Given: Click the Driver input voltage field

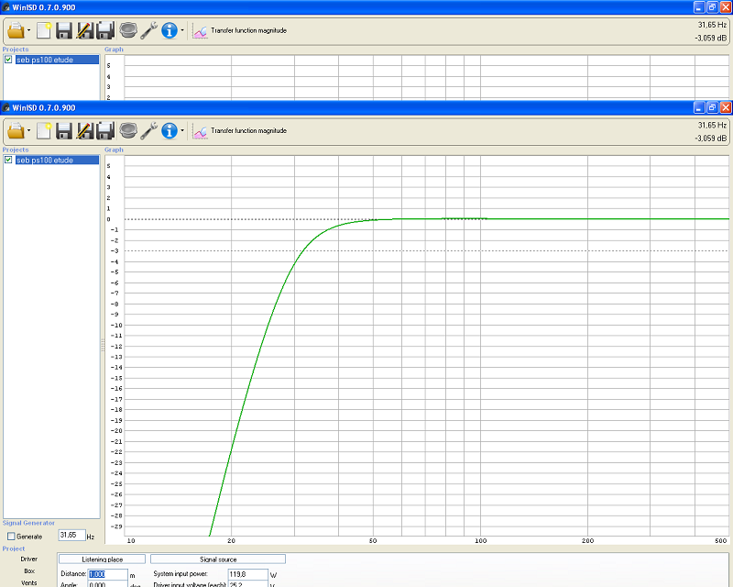Looking at the screenshot, I should coord(247,583).
